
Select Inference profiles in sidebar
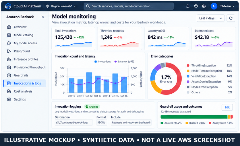point(24,59)
